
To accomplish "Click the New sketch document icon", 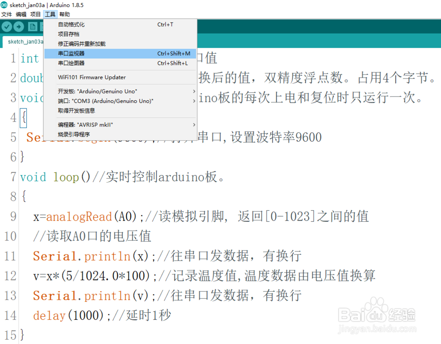I will [33, 27].
